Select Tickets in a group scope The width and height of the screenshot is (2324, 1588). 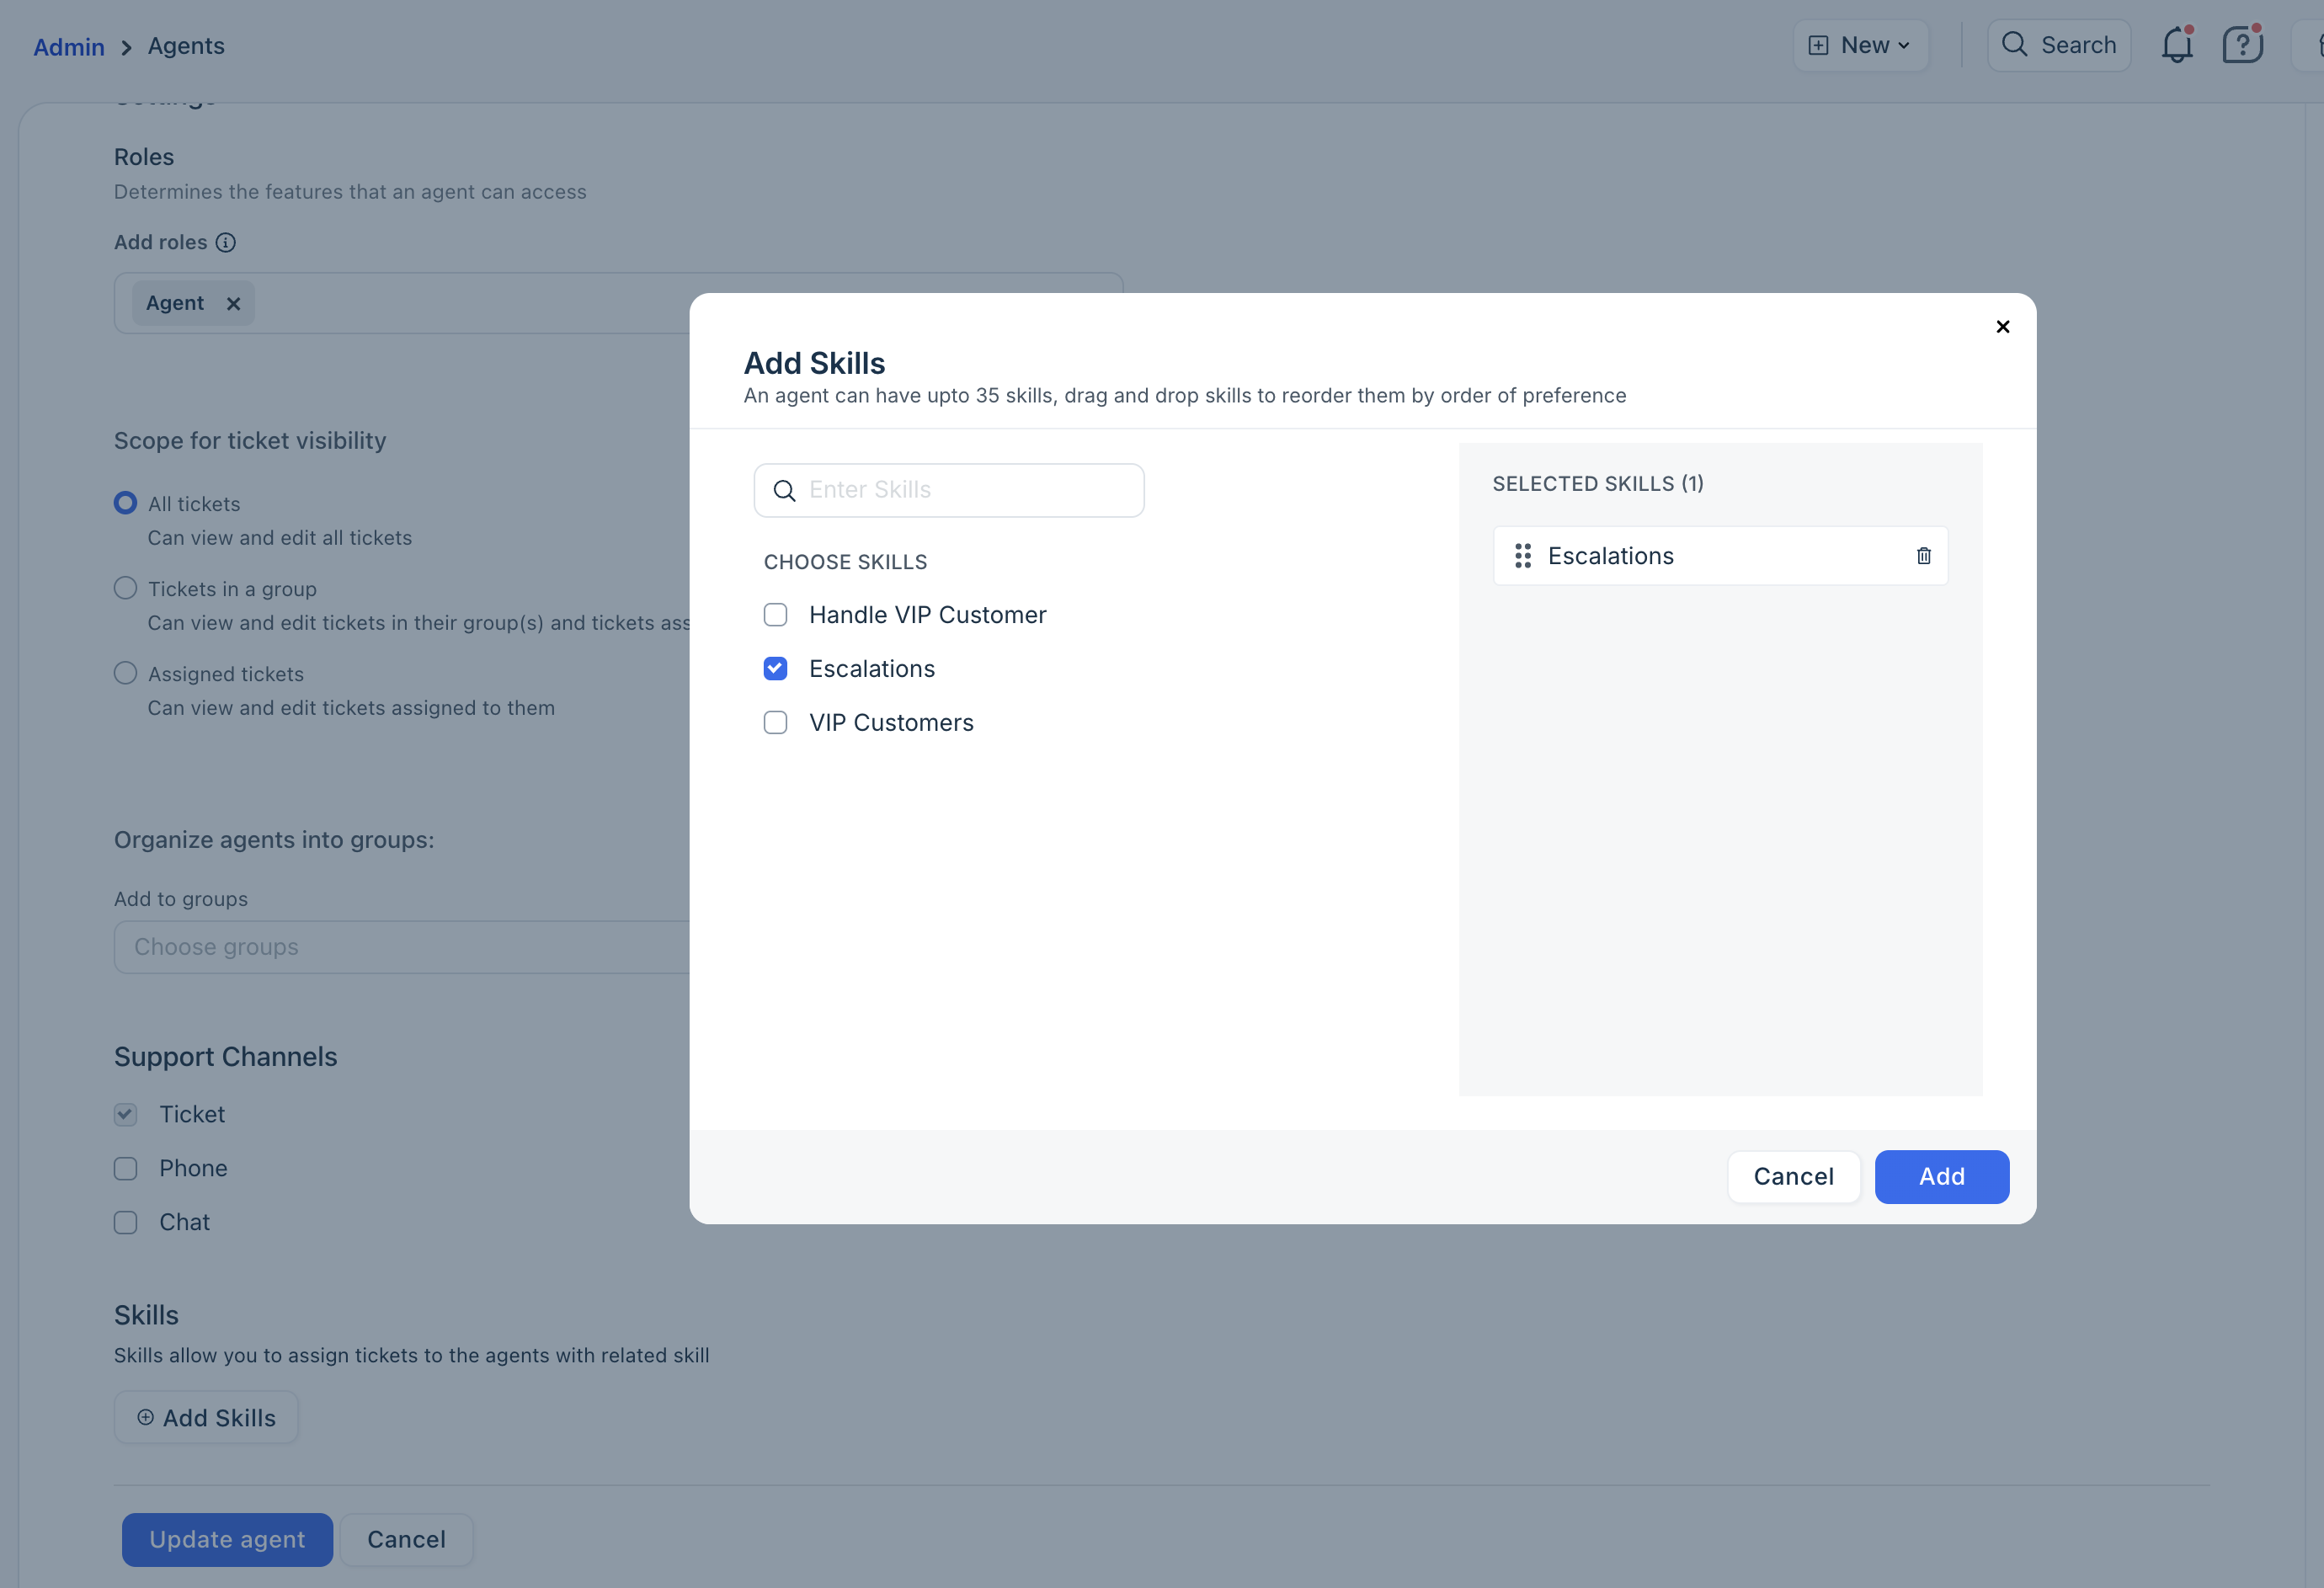click(125, 588)
